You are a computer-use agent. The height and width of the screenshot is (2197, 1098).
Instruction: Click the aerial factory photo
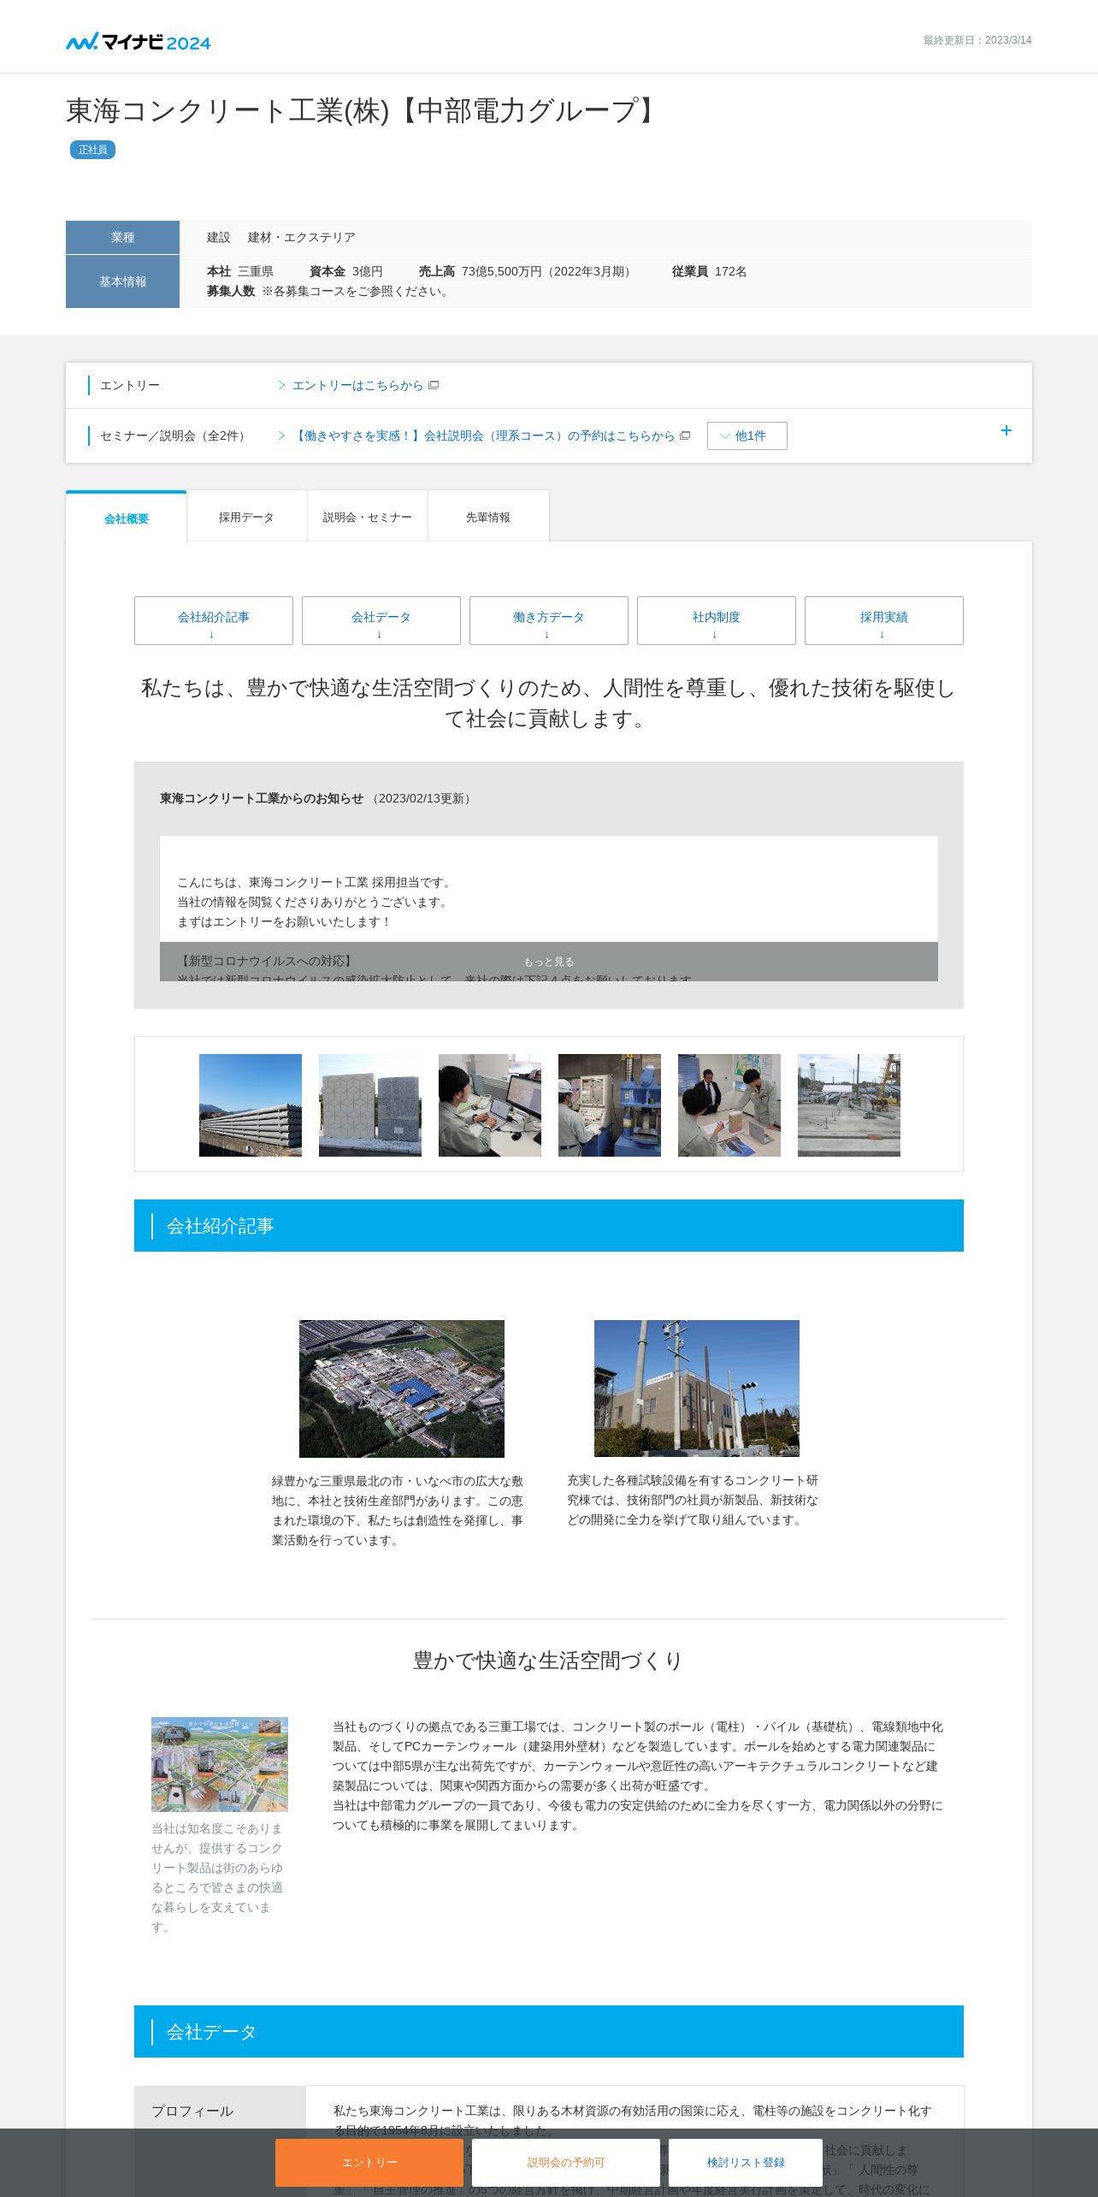402,1389
